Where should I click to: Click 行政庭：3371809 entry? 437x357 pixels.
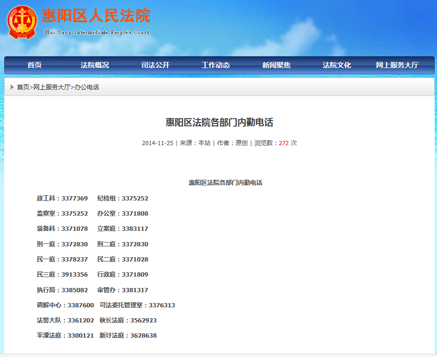tap(123, 274)
